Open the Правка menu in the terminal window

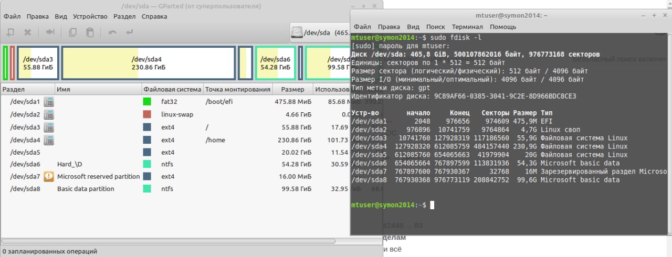click(x=388, y=27)
